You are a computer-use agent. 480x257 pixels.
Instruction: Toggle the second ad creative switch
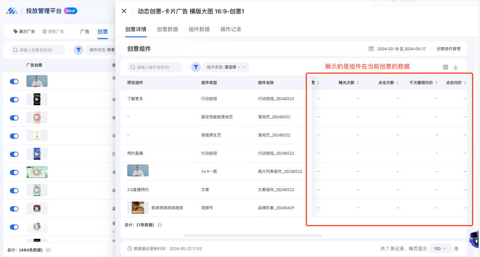[14, 100]
